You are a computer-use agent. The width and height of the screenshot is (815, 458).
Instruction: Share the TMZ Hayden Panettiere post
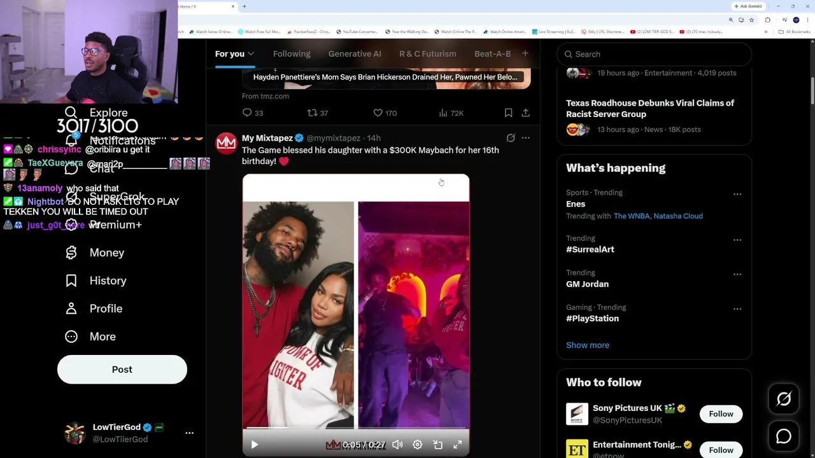tap(525, 113)
